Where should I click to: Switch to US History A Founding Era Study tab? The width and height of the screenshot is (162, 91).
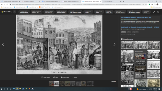(x=51, y=2)
